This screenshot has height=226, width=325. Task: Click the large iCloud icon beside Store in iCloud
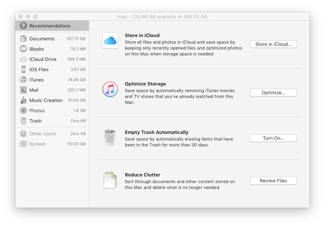[110, 41]
